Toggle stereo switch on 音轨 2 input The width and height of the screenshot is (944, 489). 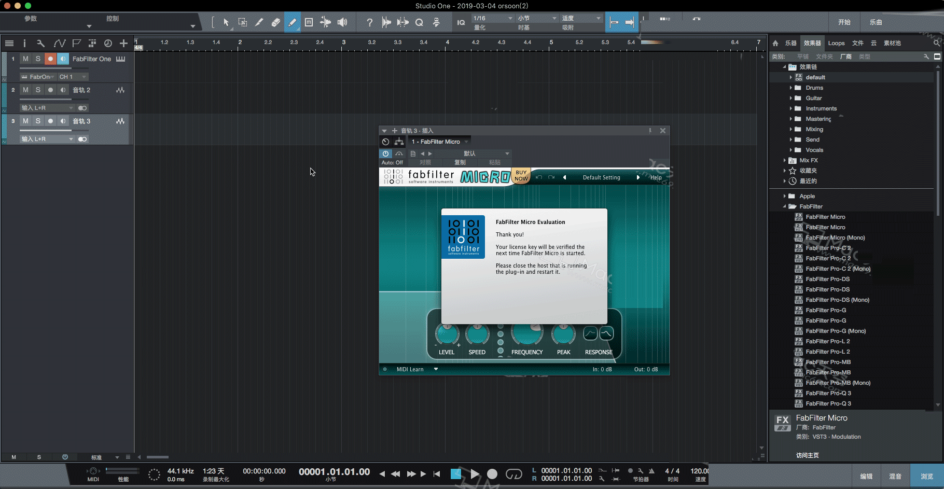(x=82, y=108)
